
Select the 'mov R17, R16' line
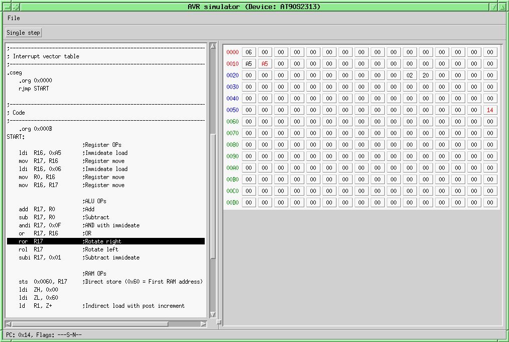[106, 161]
